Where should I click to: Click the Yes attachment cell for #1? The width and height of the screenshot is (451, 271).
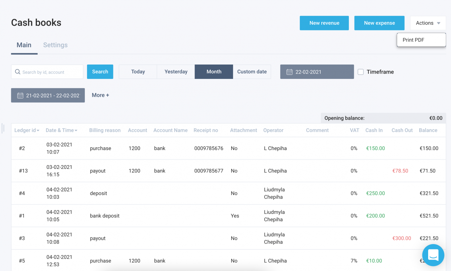coord(235,216)
